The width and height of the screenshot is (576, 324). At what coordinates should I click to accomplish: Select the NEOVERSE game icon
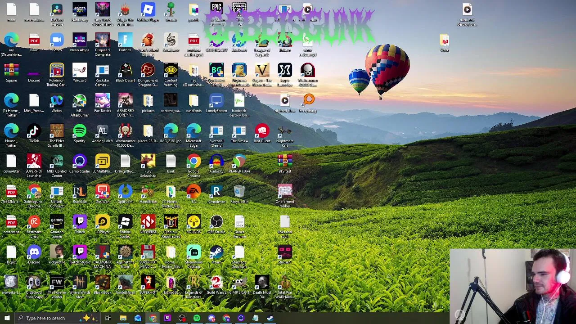(148, 224)
